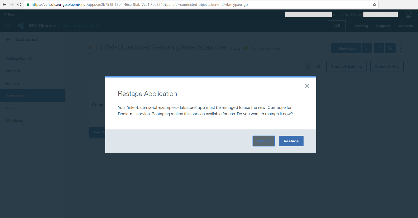The image size is (418, 218).
Task: Open Cloud Foundry Apps breadcrumb
Action: [79, 26]
